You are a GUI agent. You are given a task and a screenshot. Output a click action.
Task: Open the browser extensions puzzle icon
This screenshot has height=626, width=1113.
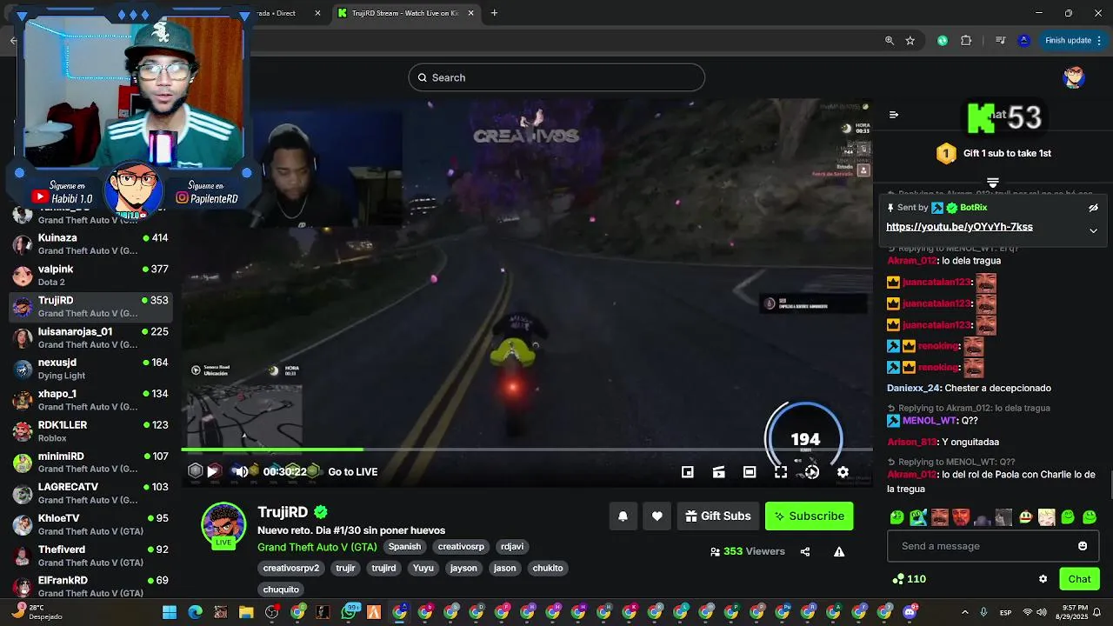(966, 40)
